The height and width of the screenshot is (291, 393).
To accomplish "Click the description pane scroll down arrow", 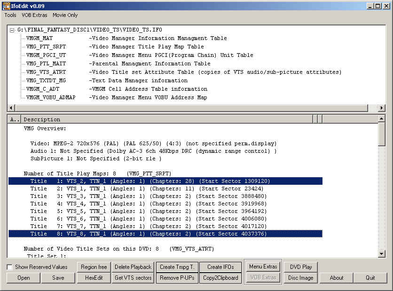I will pyautogui.click(x=381, y=254).
